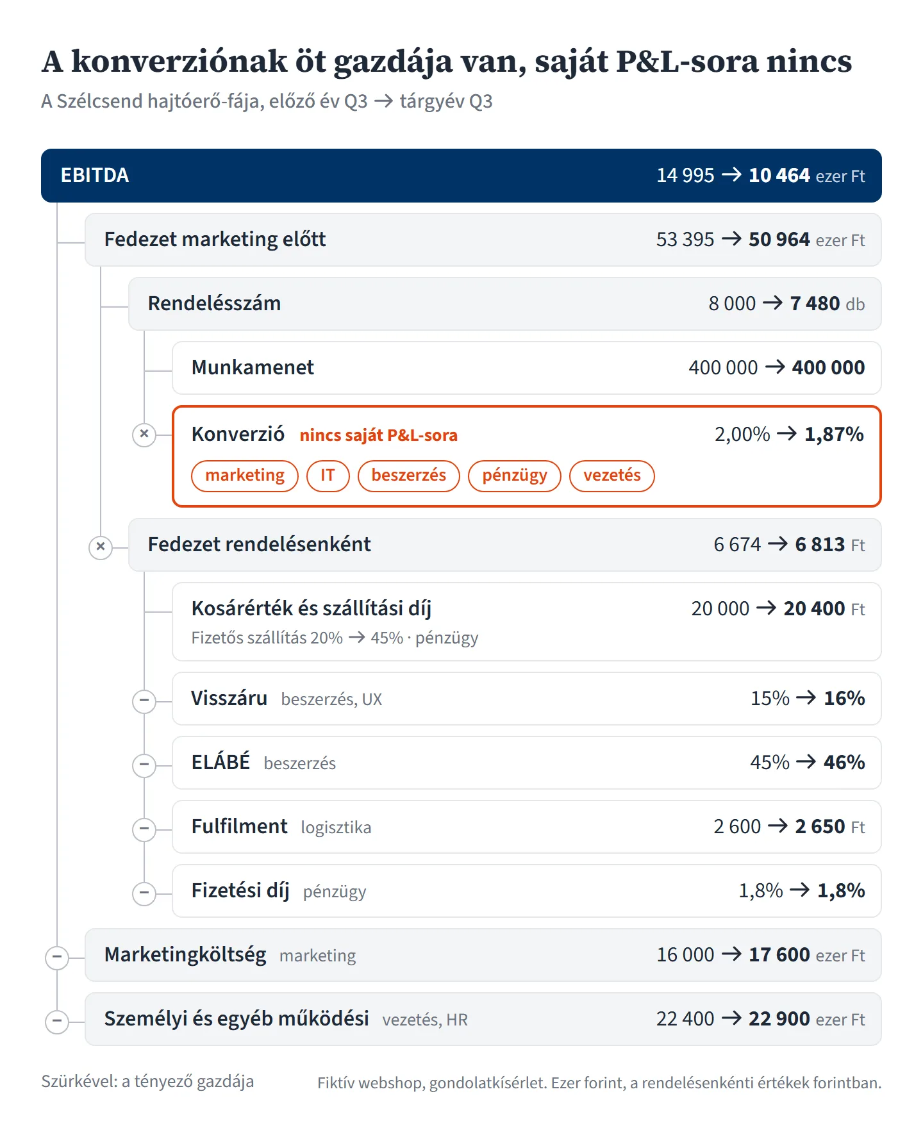Select the beszerzés owner tag

(408, 476)
